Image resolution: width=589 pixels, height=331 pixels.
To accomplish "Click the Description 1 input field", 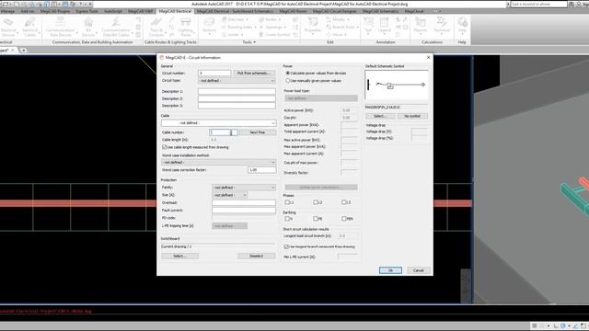I will pyautogui.click(x=237, y=92).
